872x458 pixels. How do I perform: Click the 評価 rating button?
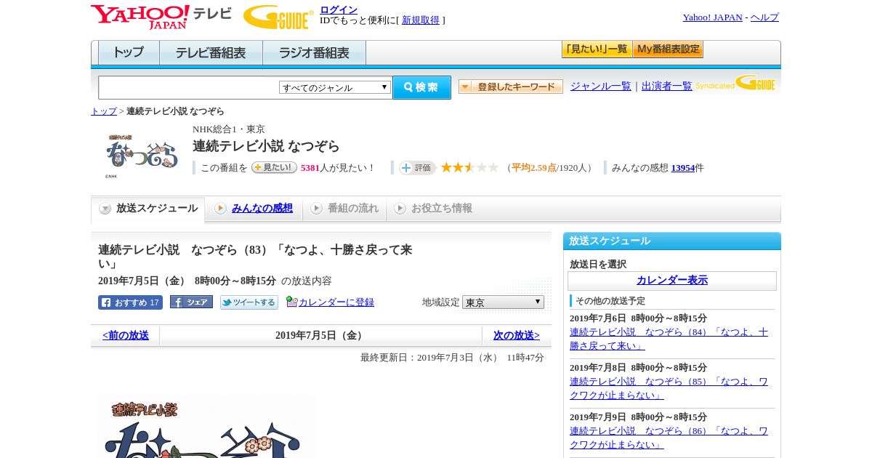pos(417,168)
